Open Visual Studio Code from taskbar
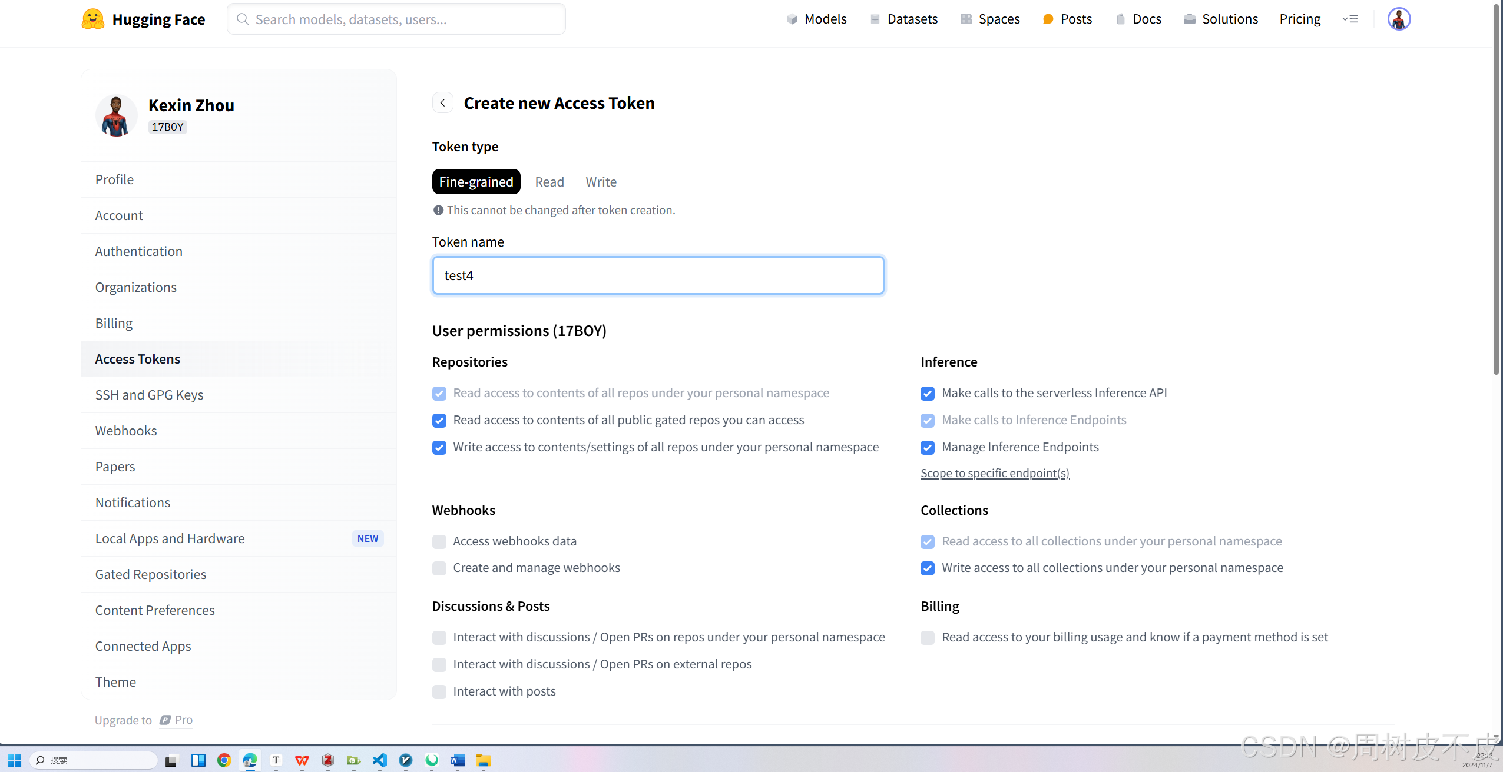The image size is (1503, 772). pos(379,760)
